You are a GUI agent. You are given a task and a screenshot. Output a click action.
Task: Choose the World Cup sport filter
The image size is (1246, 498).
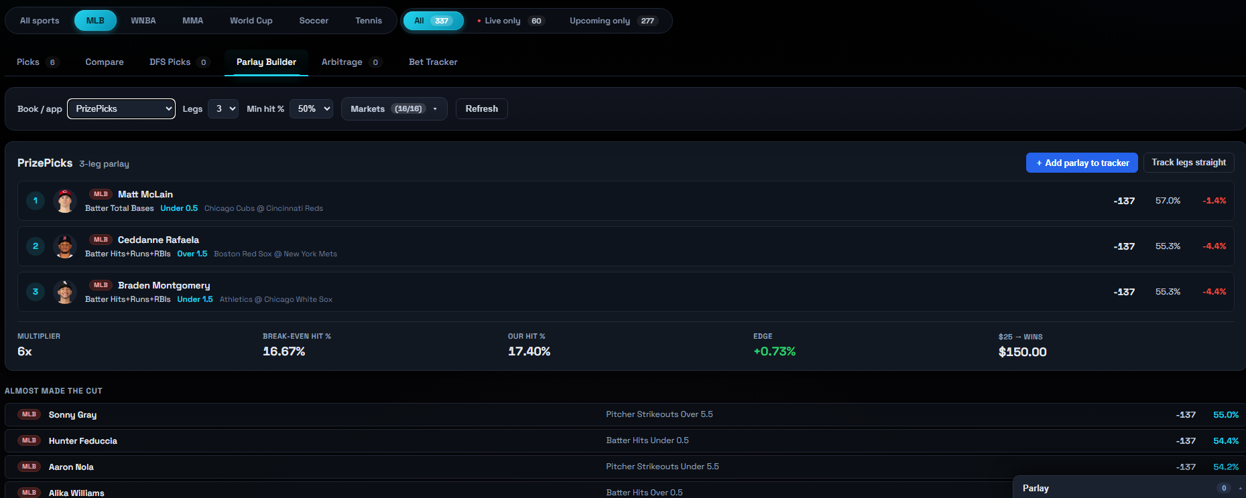tap(251, 21)
